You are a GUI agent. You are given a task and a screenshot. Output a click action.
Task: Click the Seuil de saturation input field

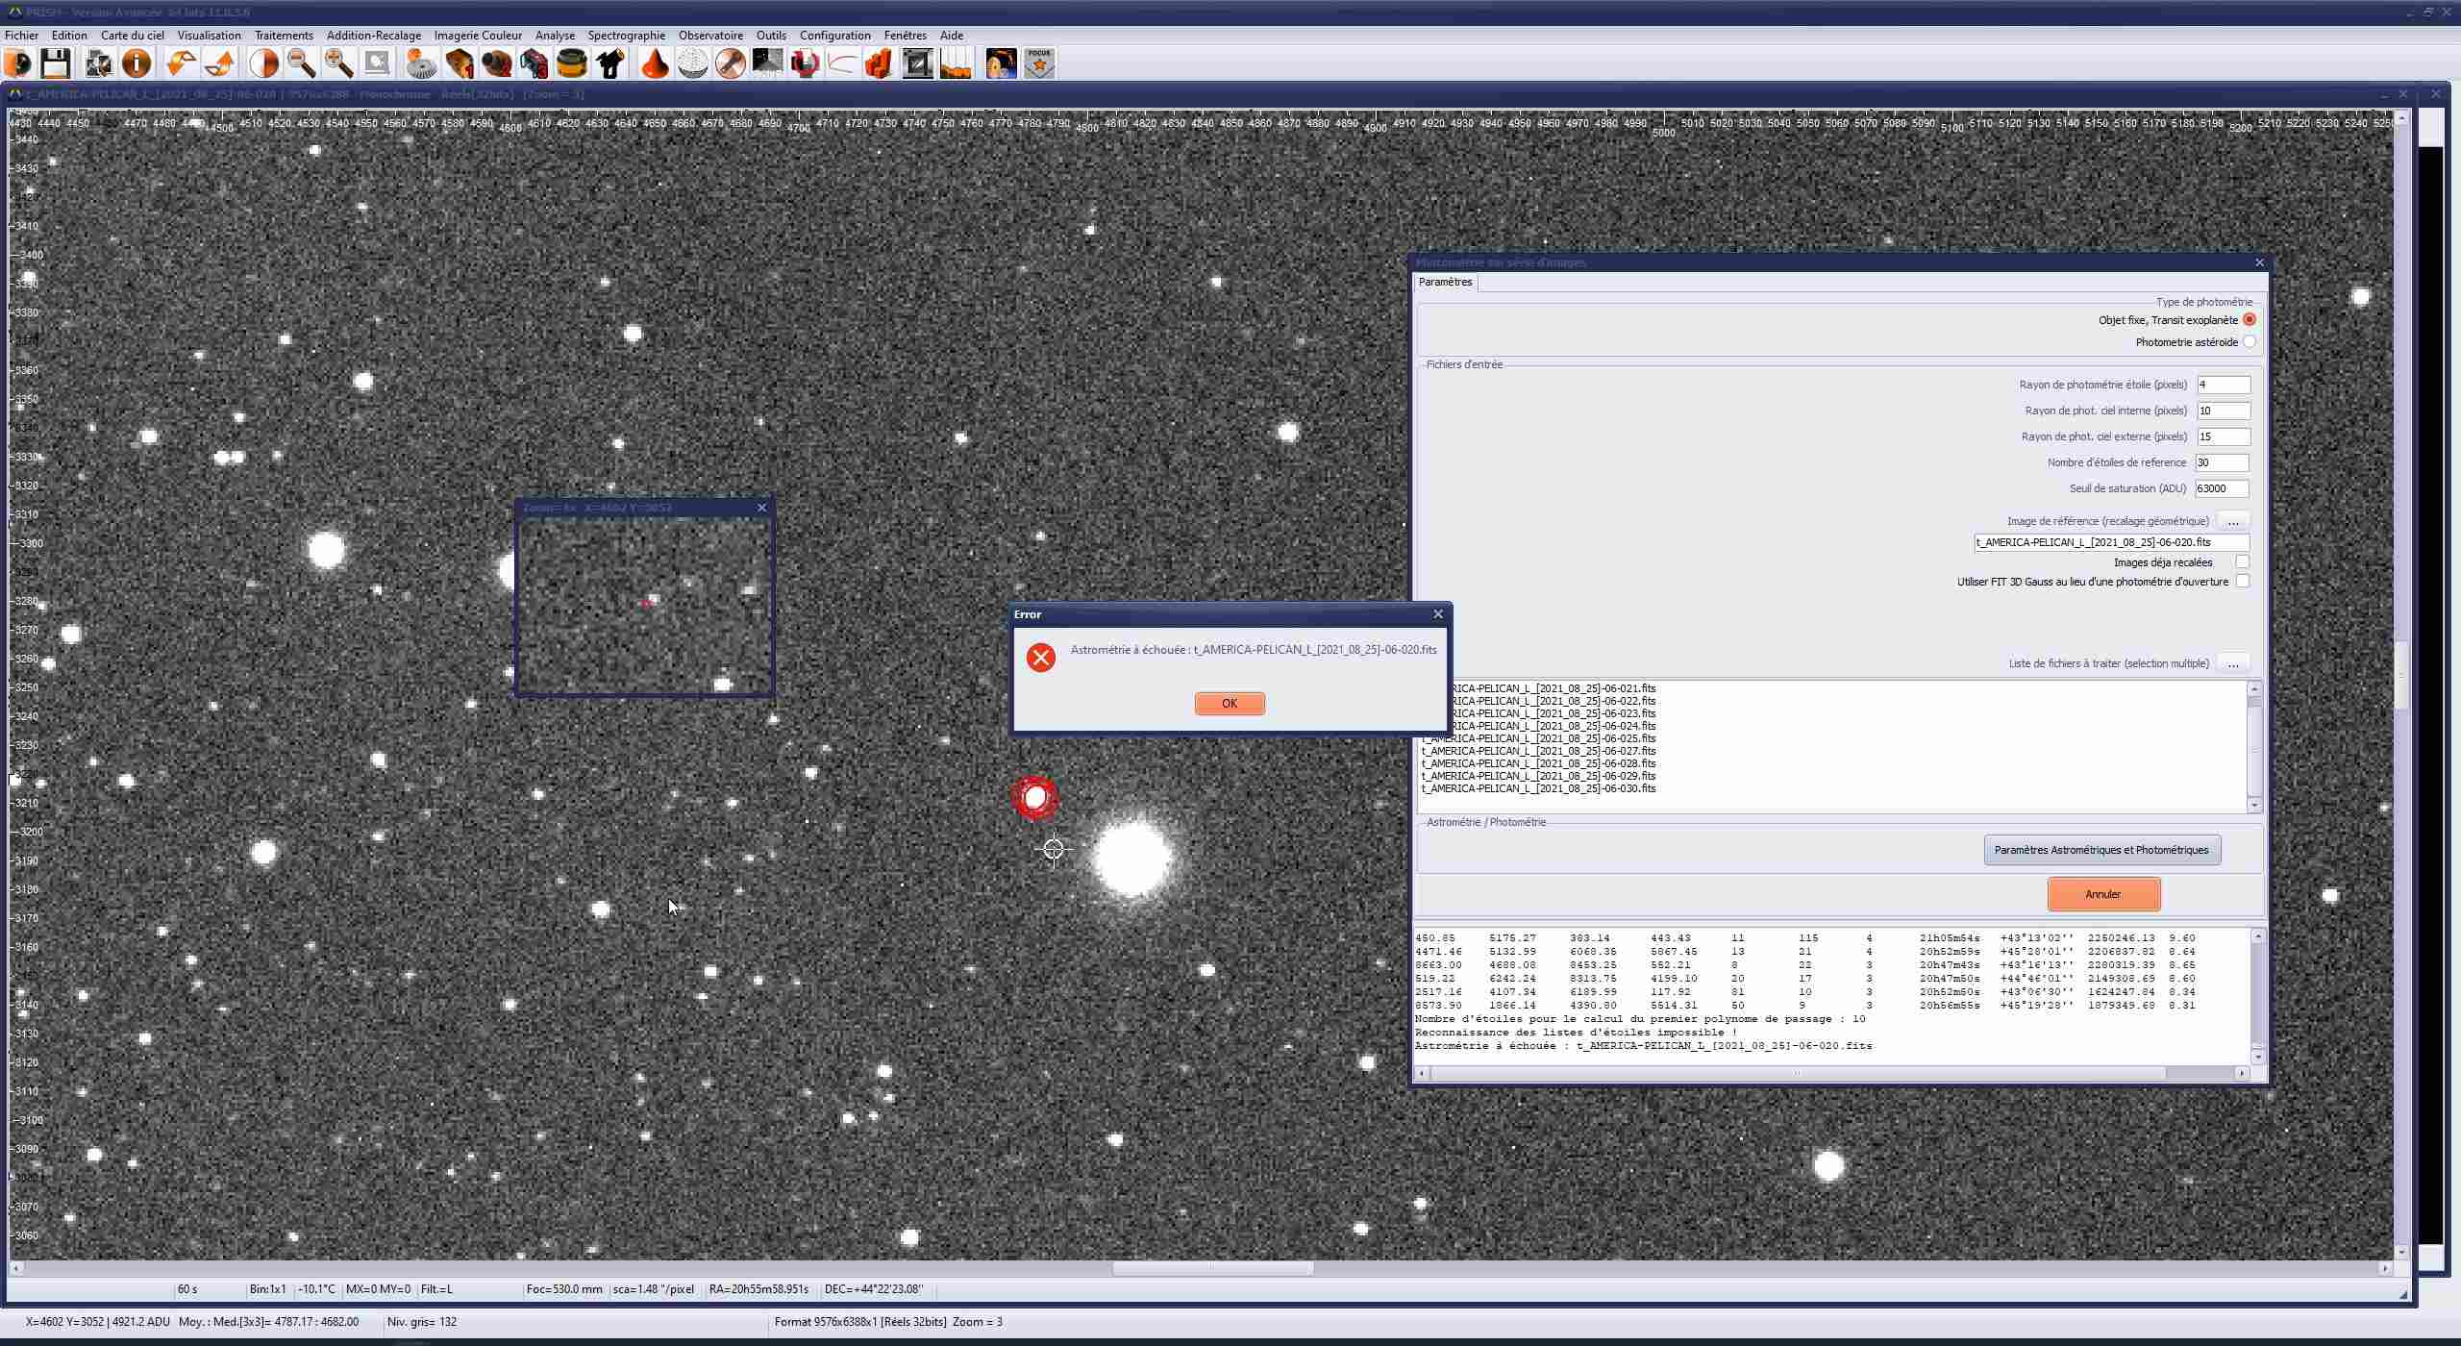point(2222,488)
